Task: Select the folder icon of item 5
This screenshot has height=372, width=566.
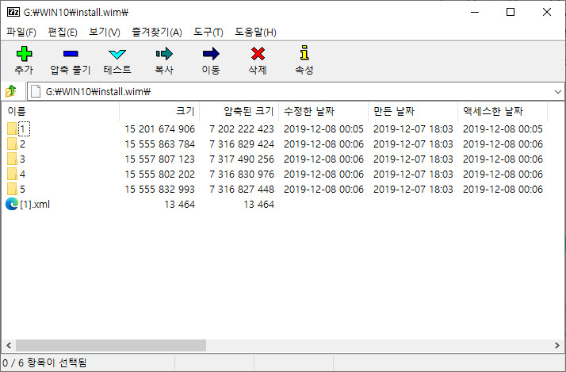Action: pos(12,189)
